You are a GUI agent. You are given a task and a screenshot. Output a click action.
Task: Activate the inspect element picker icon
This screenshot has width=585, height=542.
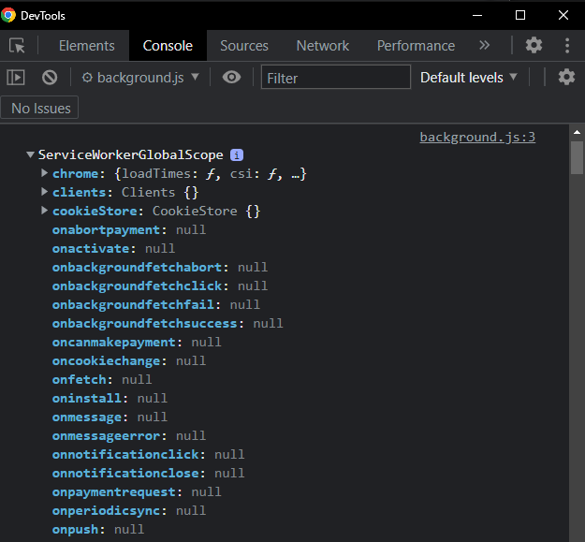click(17, 46)
